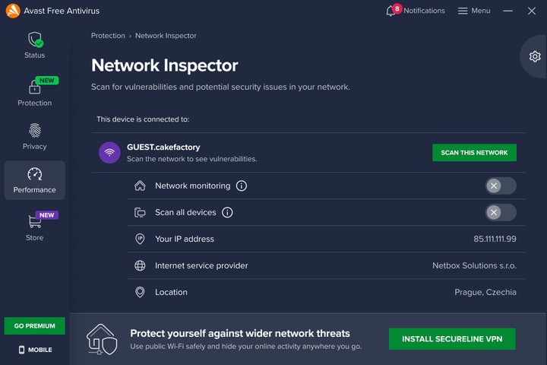Open the Performance gauge icon
This screenshot has height=365, width=547.
(x=35, y=174)
